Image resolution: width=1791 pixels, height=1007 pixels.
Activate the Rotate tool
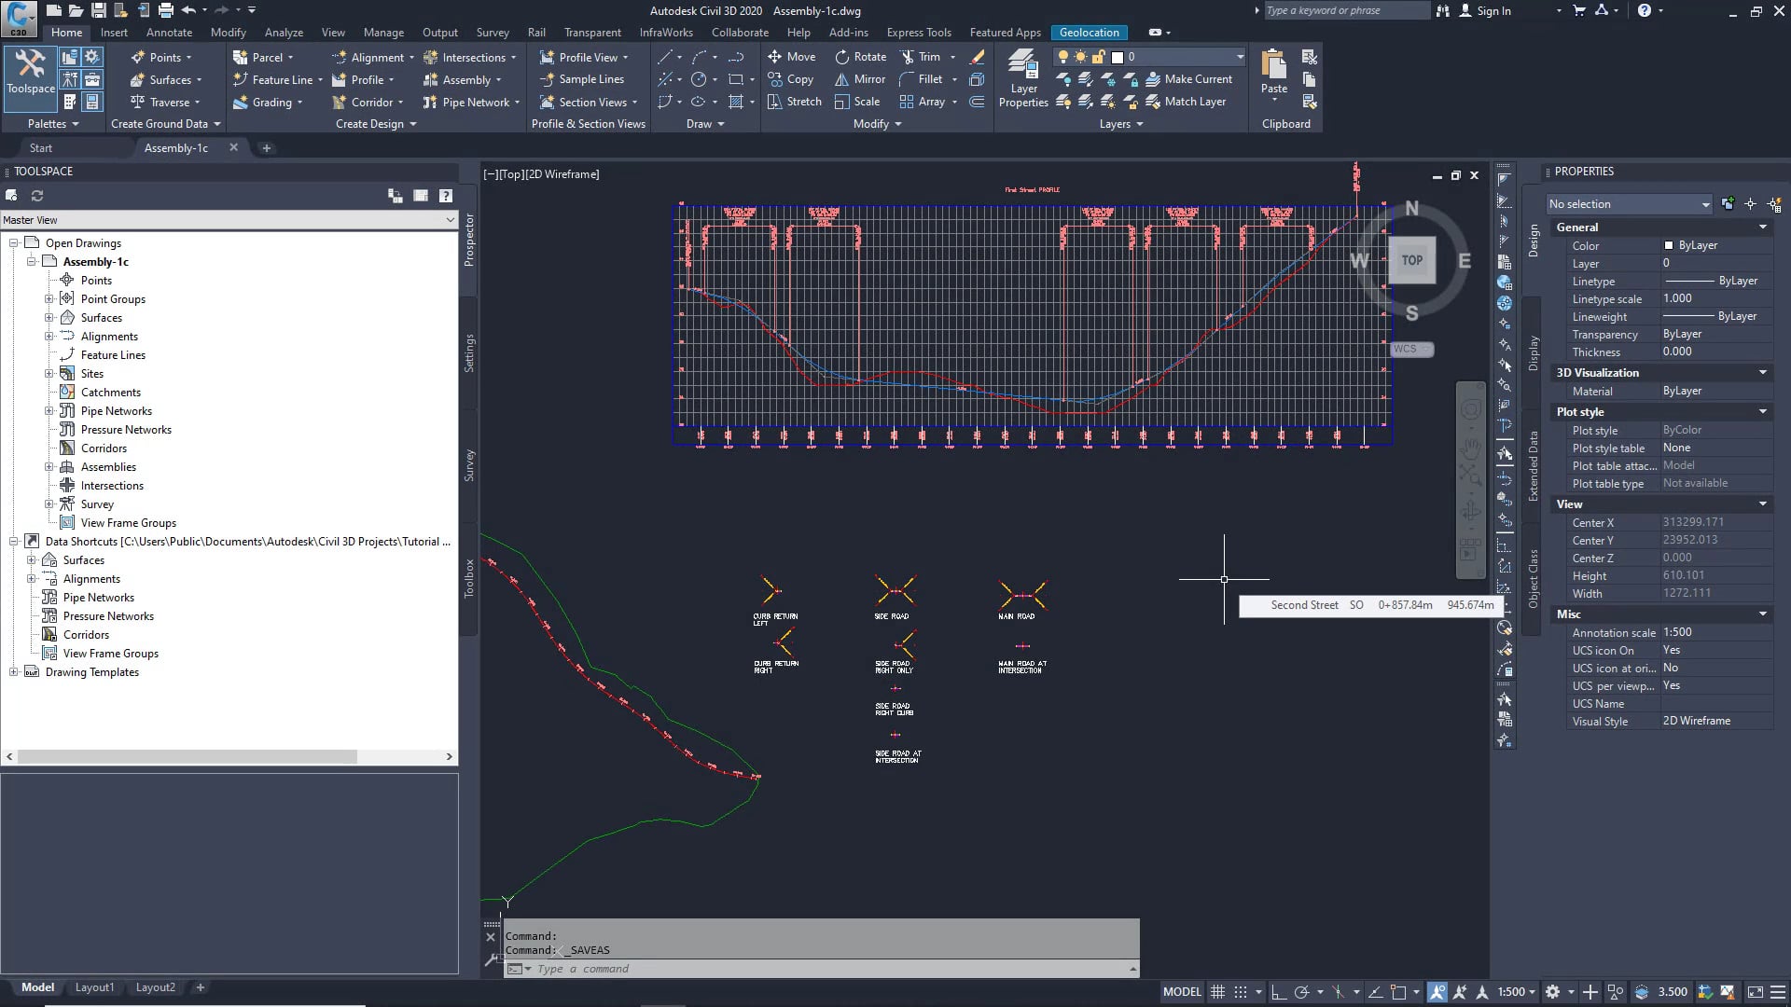pyautogui.click(x=860, y=56)
